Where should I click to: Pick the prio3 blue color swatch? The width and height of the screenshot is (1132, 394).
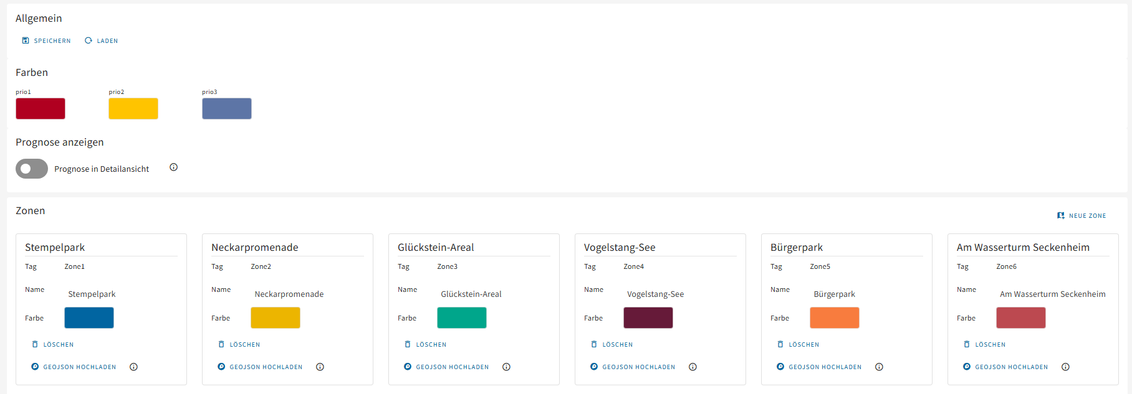[x=227, y=109]
